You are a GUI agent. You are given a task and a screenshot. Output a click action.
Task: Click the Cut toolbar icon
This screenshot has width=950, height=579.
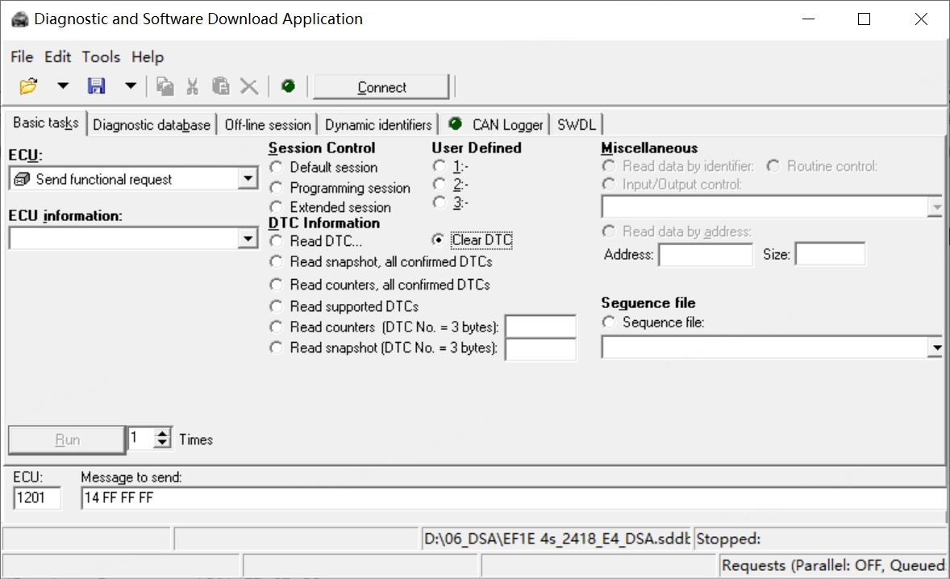click(193, 85)
